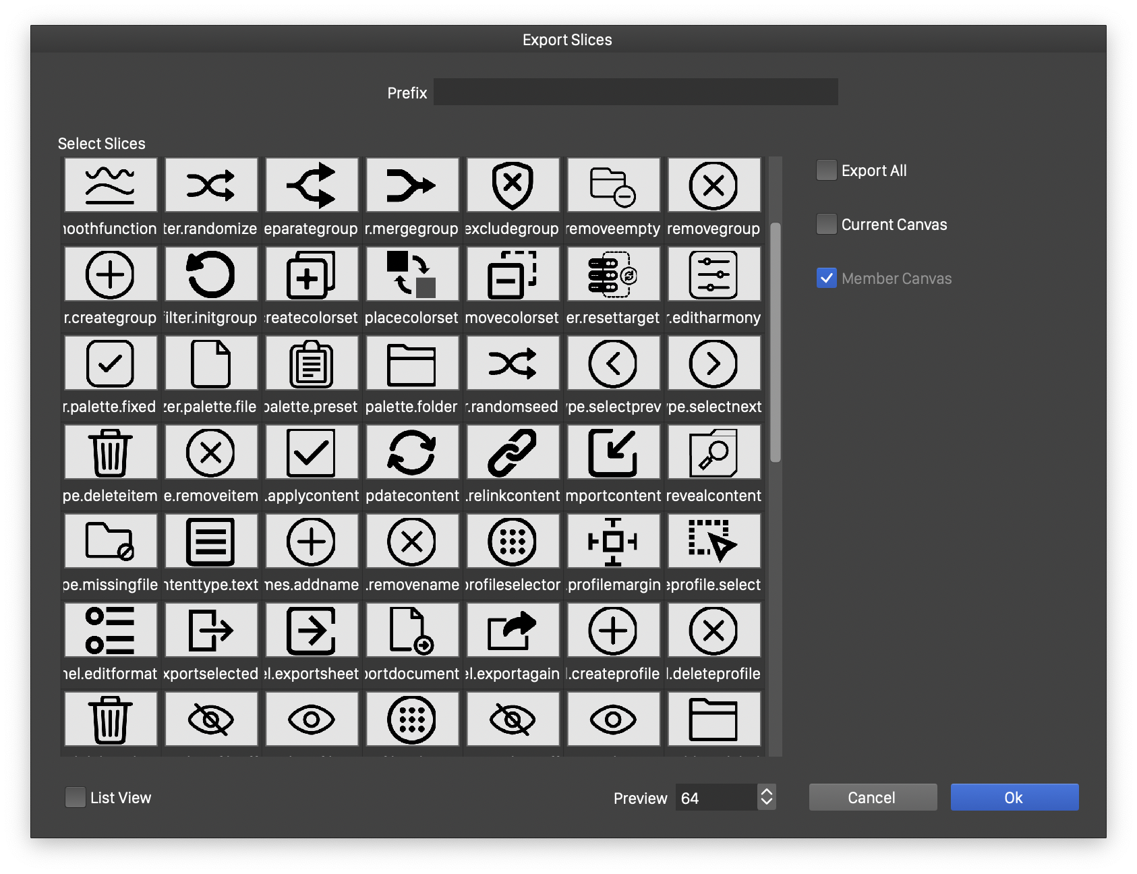Image resolution: width=1137 pixels, height=874 pixels.
Task: Select the palette.preset clipboard icon
Action: 311,363
